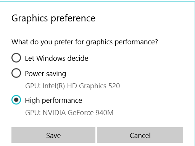Click the Graphics preference heading
The image size is (195, 146).
point(53,19)
